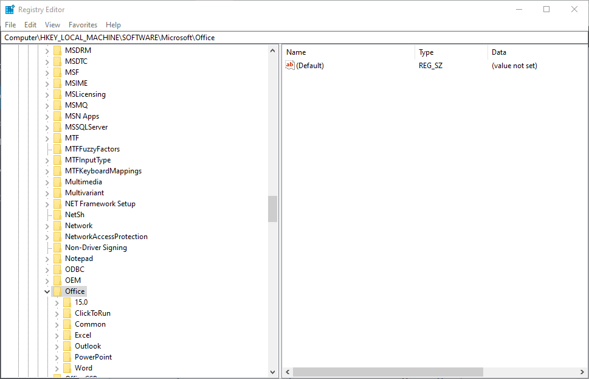Select the open Office folder icon
The height and width of the screenshot is (379, 589).
(x=57, y=291)
